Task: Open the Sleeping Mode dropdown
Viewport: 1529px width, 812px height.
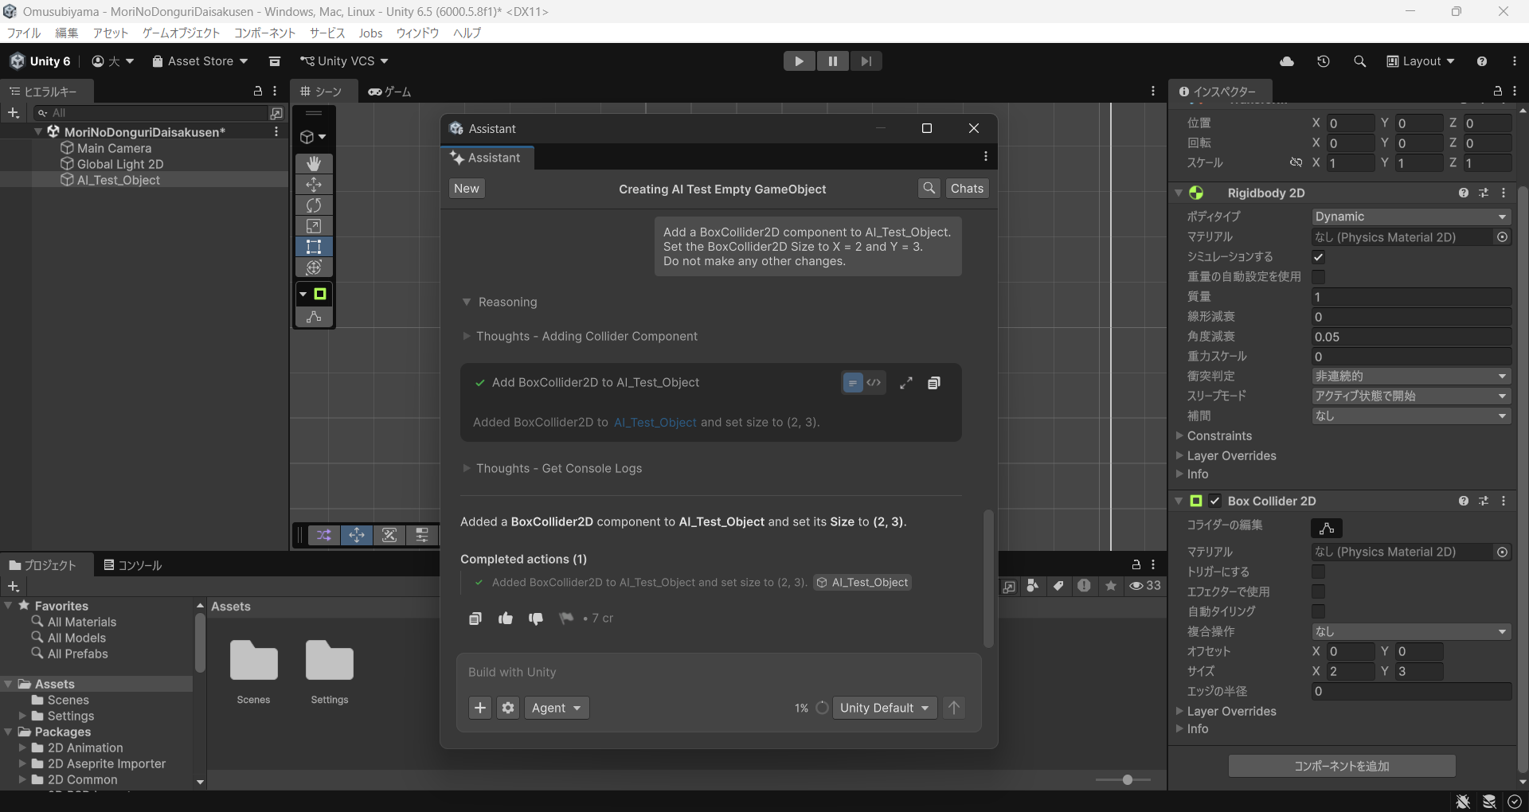Action: point(1411,396)
